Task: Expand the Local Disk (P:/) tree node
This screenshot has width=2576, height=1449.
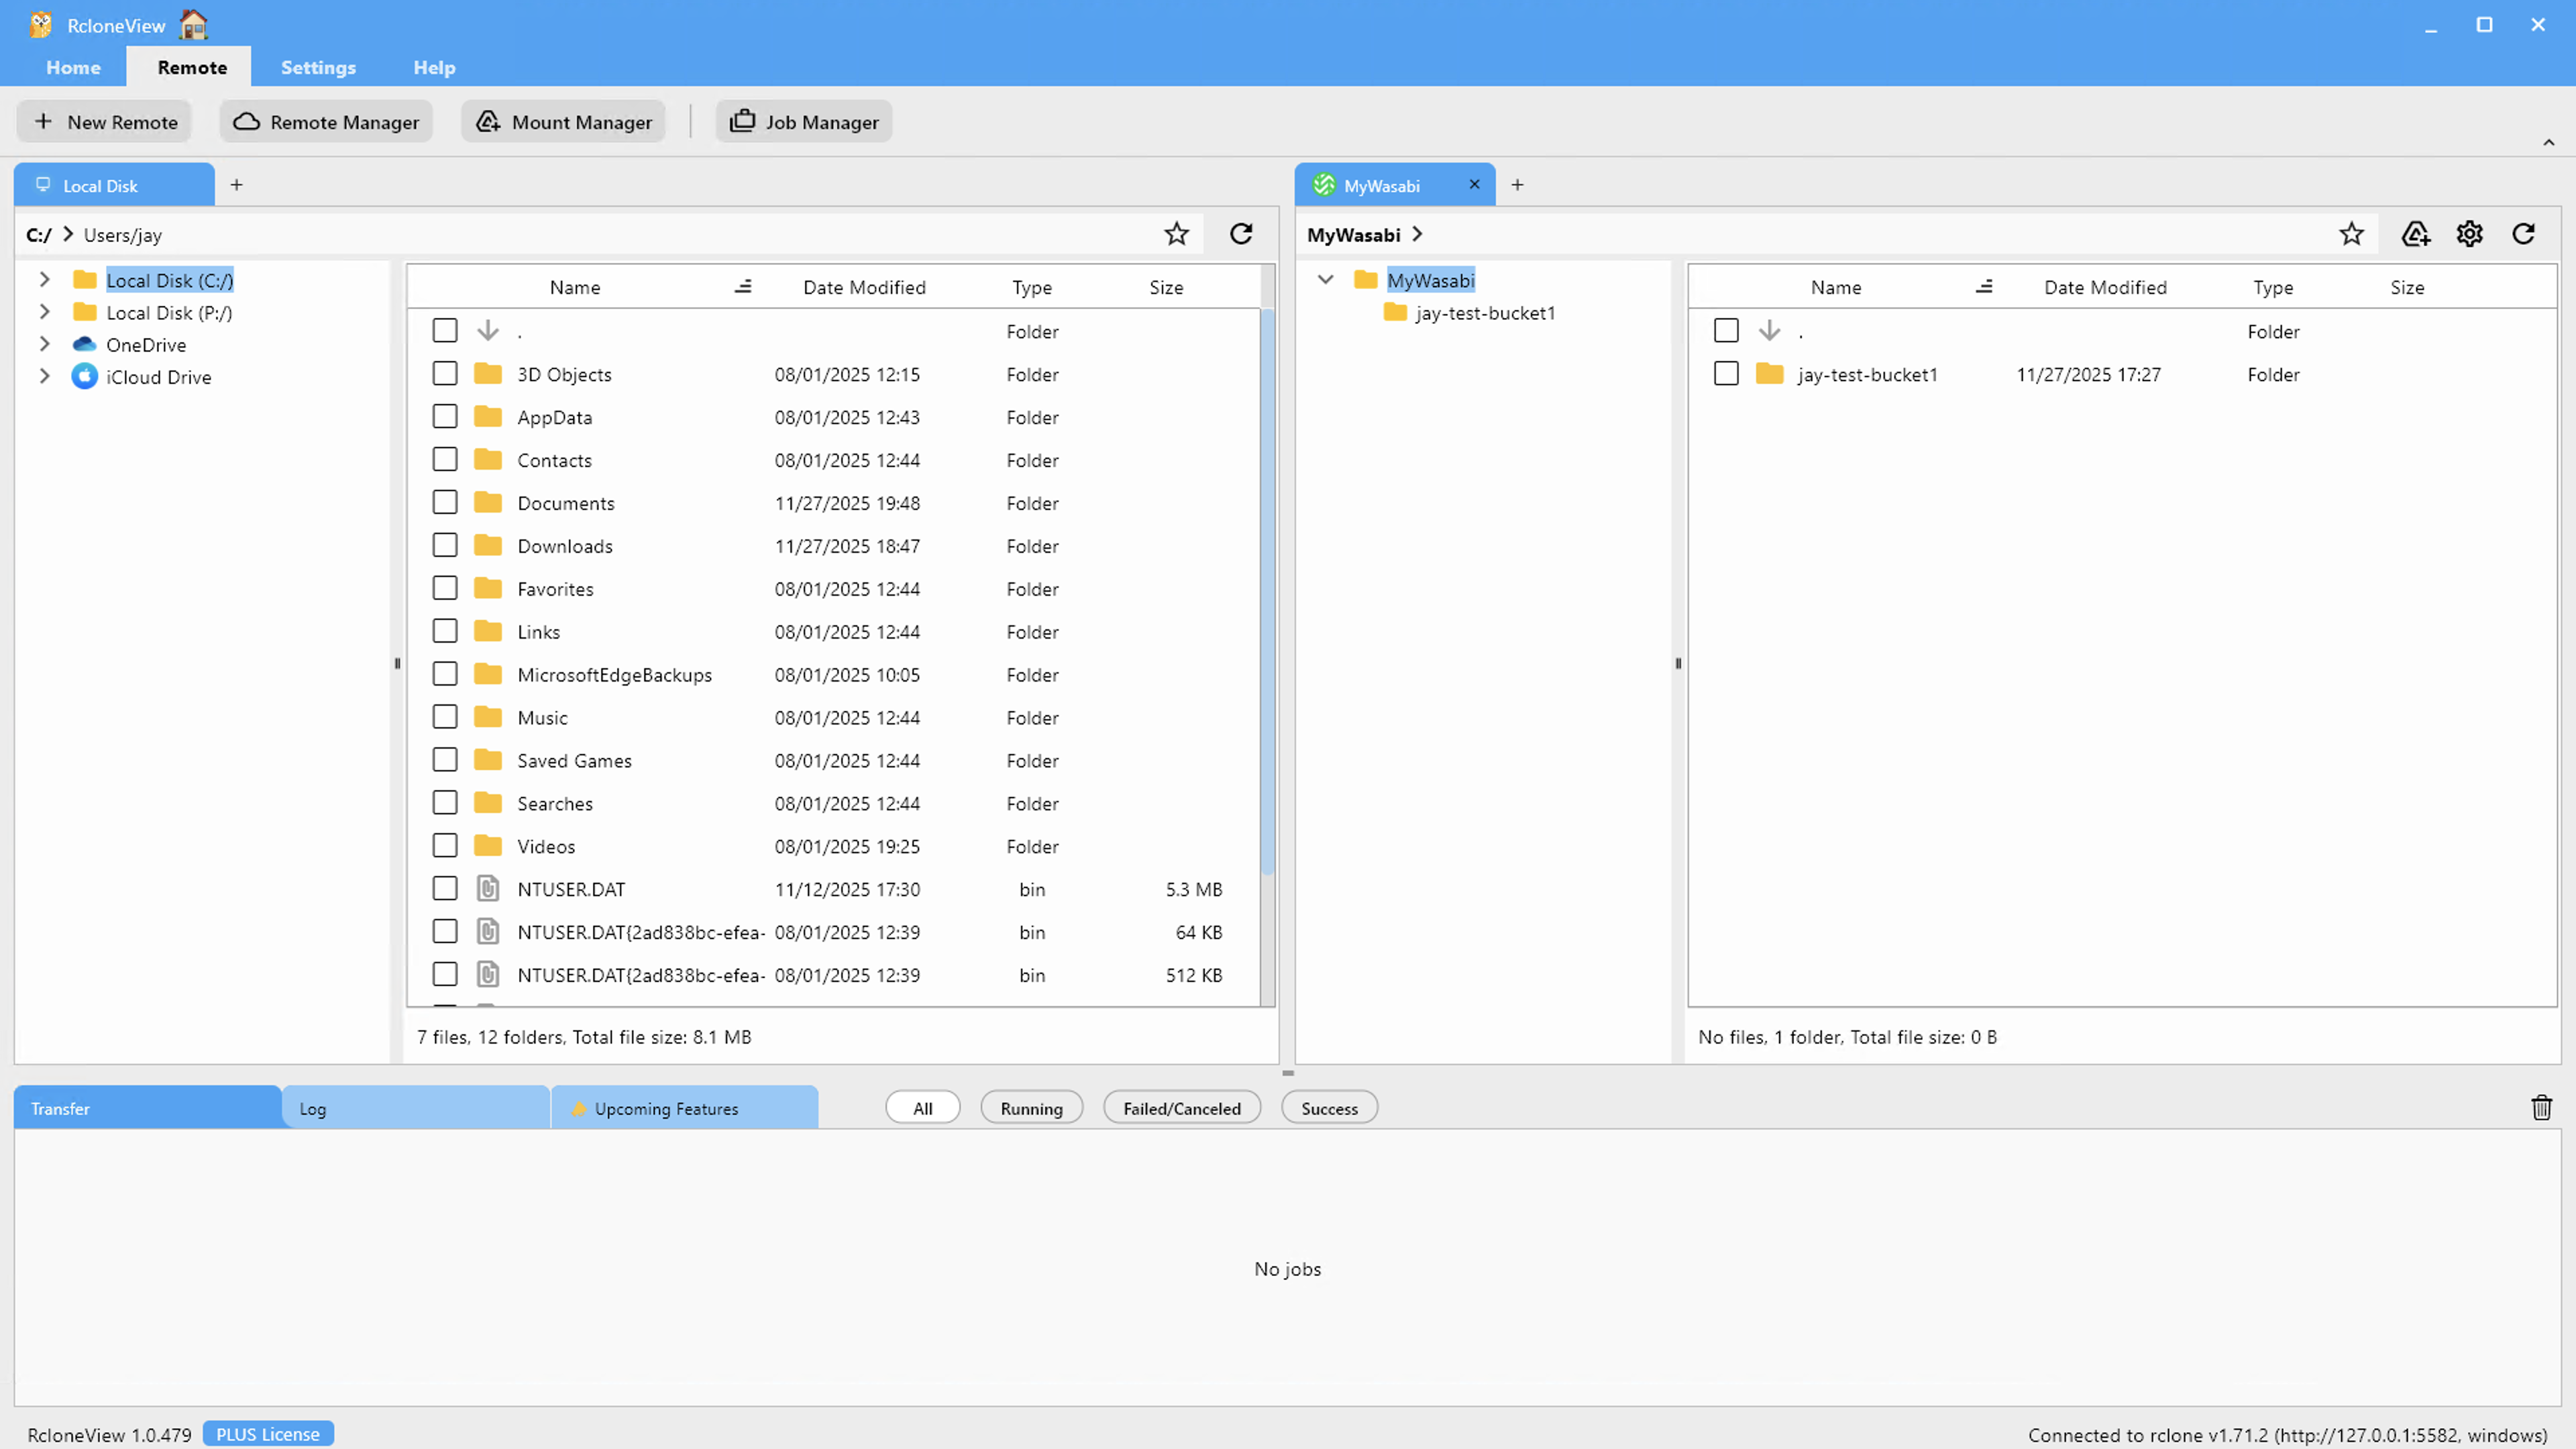Action: 44,312
